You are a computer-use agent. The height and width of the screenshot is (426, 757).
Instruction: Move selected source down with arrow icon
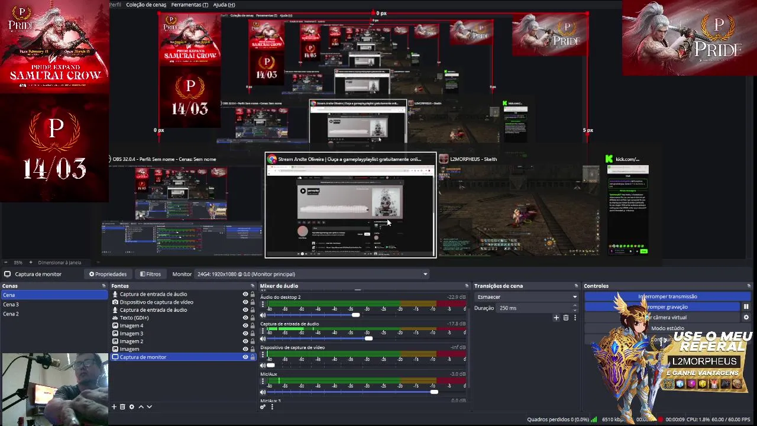click(149, 406)
